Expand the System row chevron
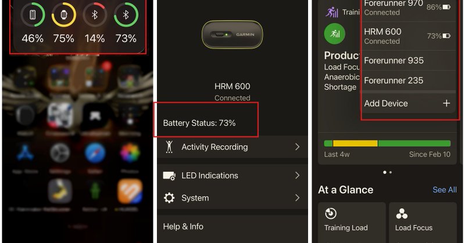Screen dimensions: 465x243 (297, 198)
